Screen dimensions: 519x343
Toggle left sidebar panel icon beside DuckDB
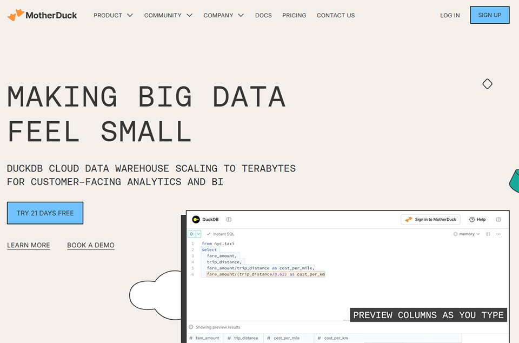(229, 220)
